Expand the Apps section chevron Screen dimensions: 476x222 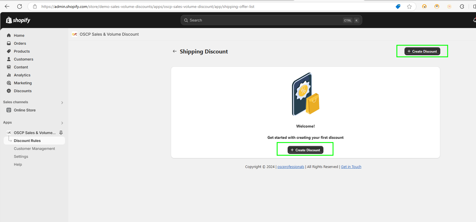[62, 123]
